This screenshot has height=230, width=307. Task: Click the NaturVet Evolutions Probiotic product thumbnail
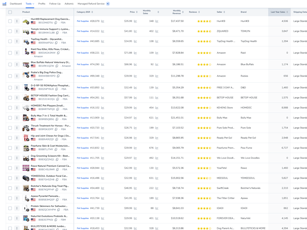click(26, 218)
